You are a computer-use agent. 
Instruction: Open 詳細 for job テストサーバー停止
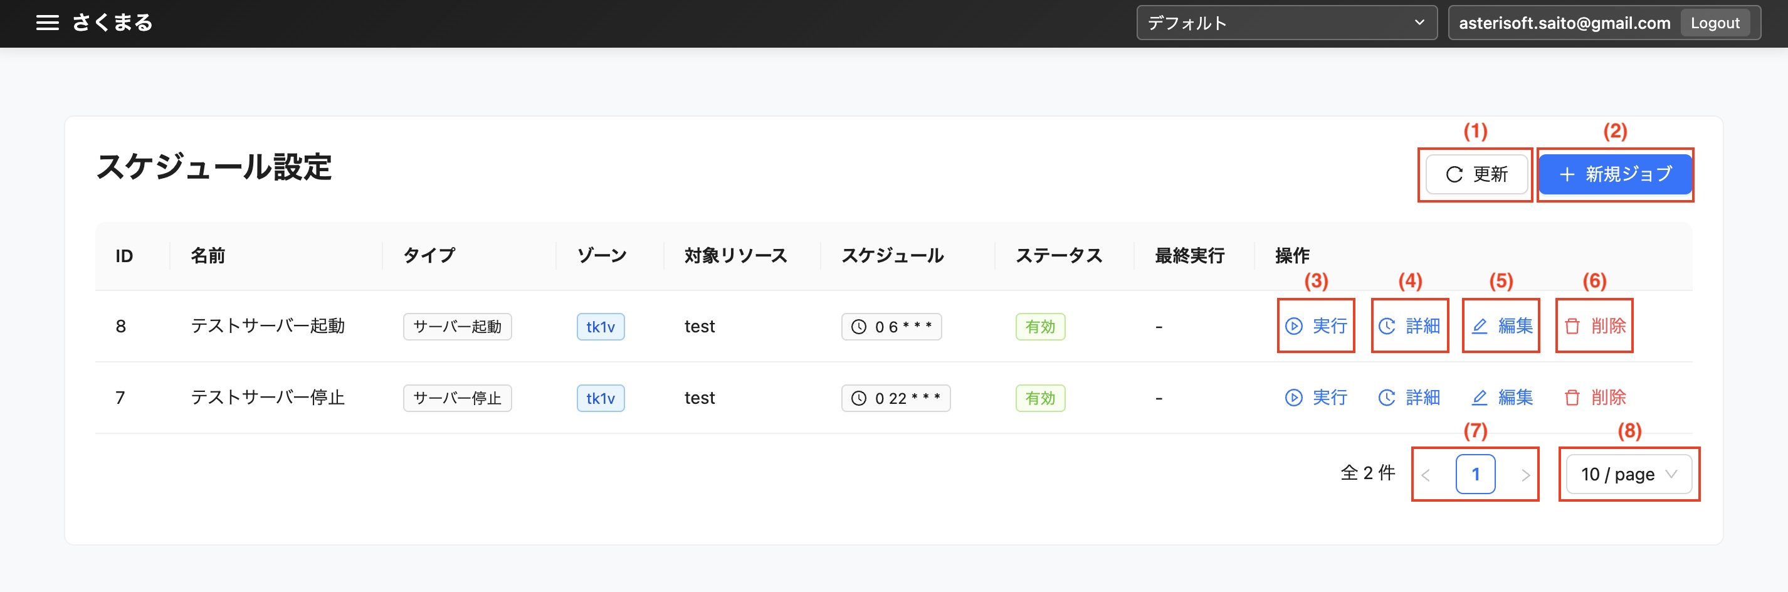click(1409, 398)
